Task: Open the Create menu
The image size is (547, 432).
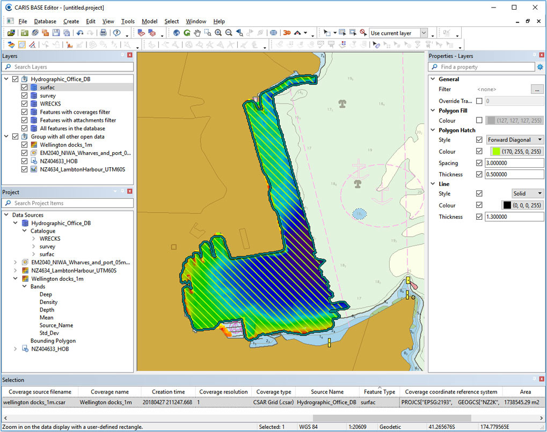Action: [71, 21]
